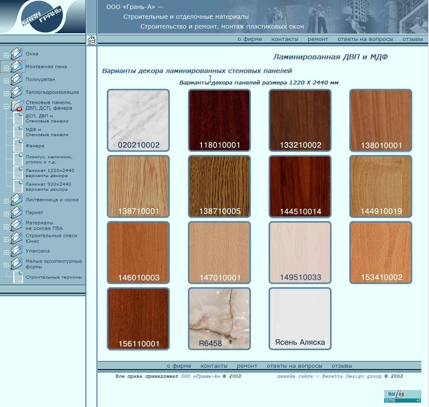Expand the Окна tree node
The height and width of the screenshot is (407, 429).
click(6, 55)
